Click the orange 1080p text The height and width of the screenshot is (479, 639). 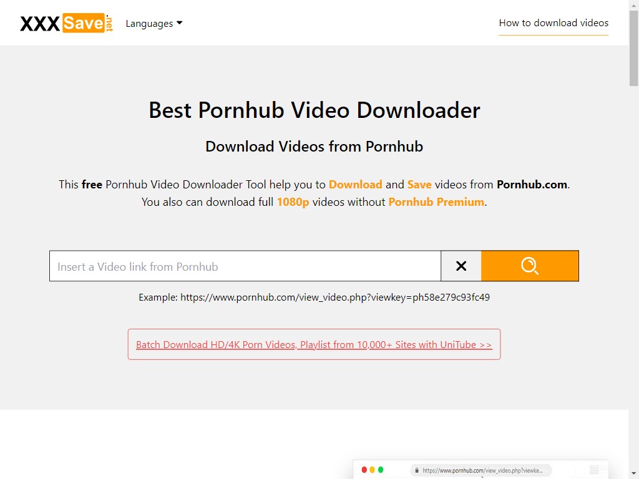(293, 202)
